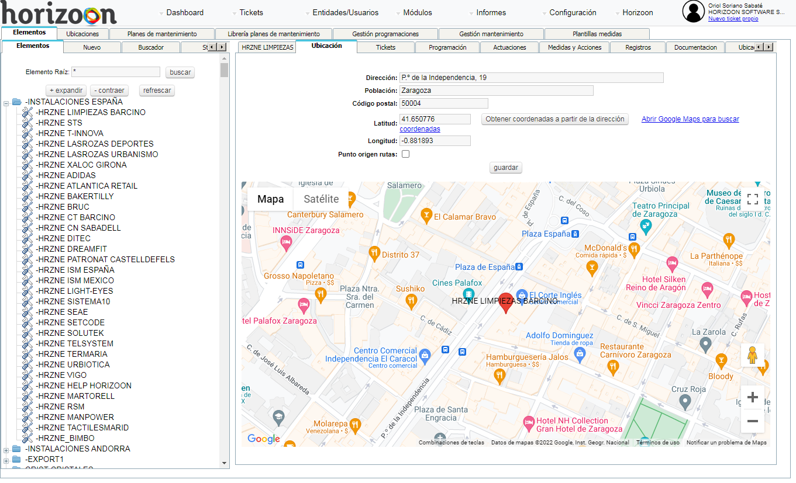Viewport: 796px width, 483px height.
Task: Click Obtener coordenadas a partir de la dirección
Action: (x=555, y=119)
